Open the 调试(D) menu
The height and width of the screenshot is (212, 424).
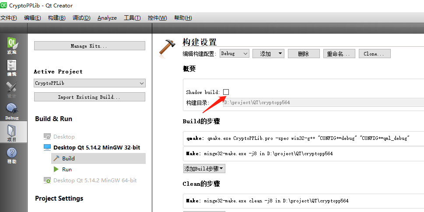point(81,18)
